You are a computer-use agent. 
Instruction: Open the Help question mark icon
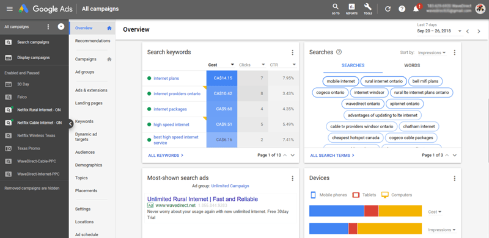coord(402,9)
